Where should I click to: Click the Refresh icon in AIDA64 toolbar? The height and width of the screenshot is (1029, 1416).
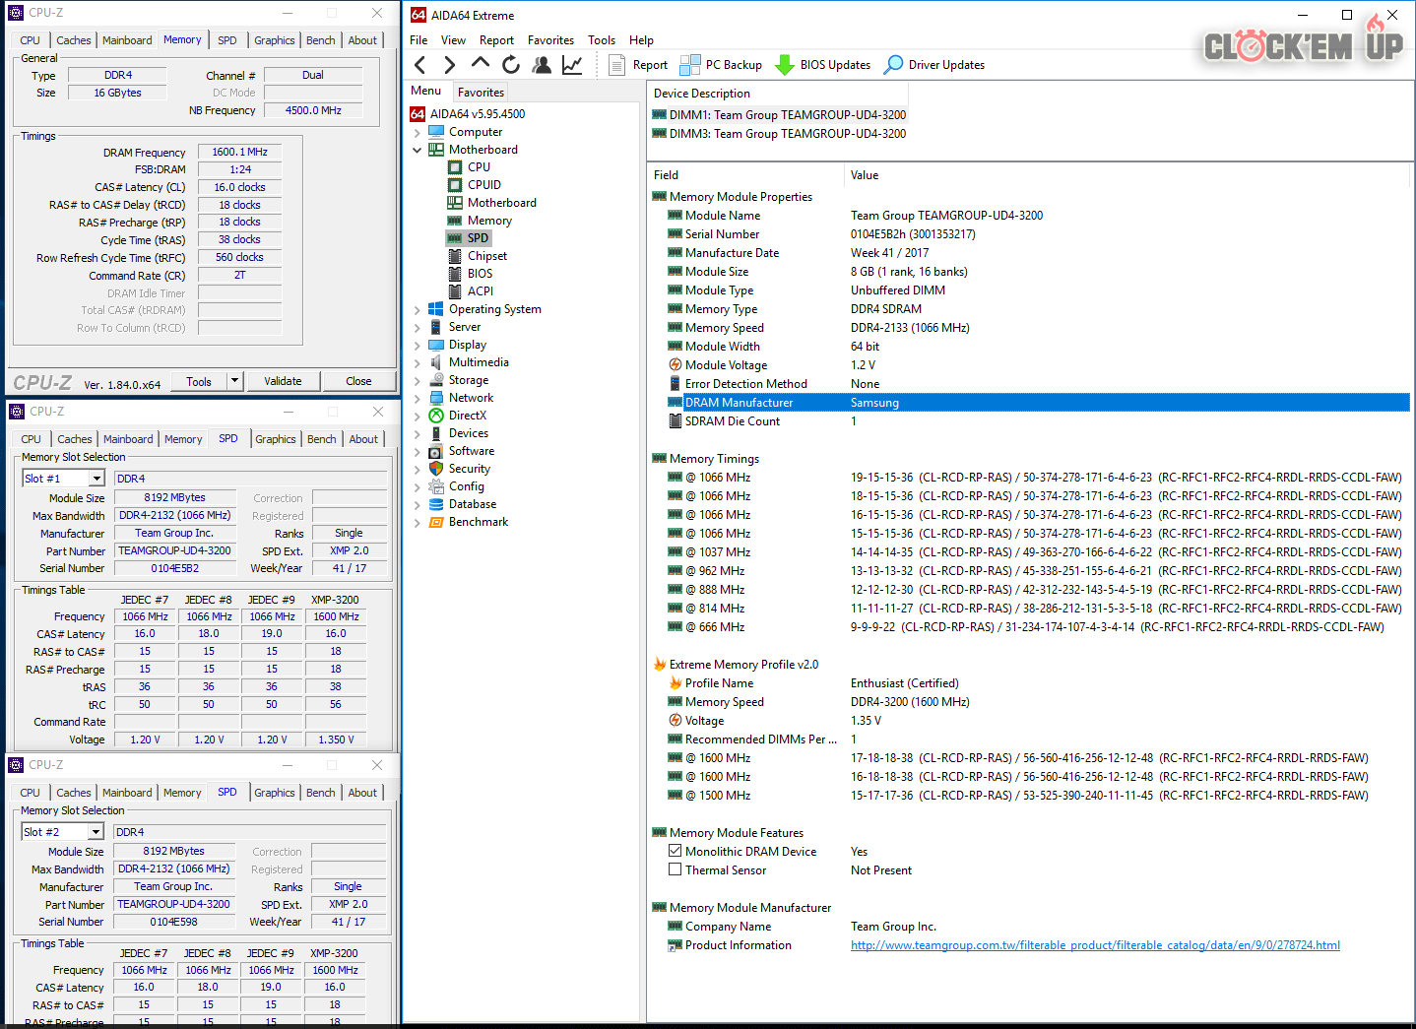point(510,65)
